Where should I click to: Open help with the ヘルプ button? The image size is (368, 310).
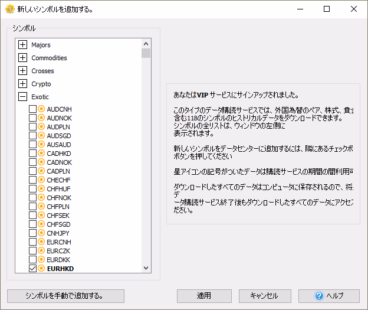328,296
